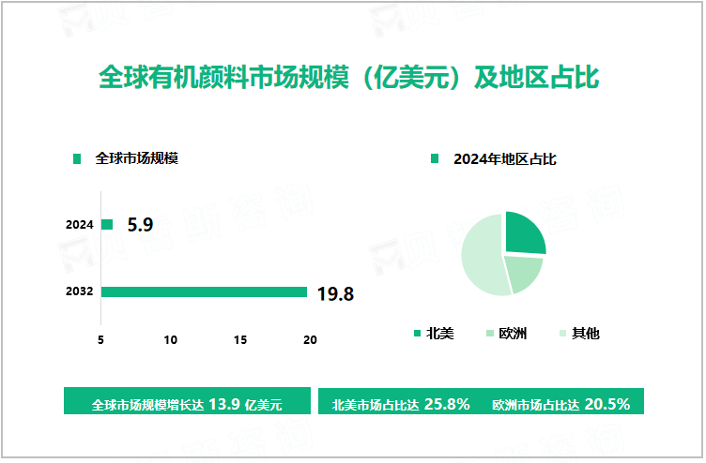Select the medium green 欧洲 pie slice
The height and width of the screenshot is (463, 706).
click(x=525, y=271)
